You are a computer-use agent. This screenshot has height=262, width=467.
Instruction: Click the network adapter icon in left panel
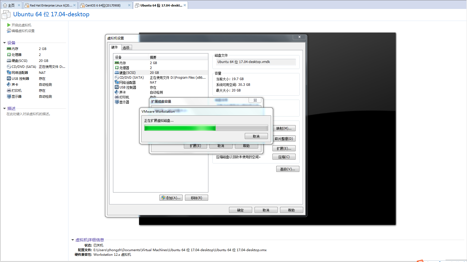point(9,72)
